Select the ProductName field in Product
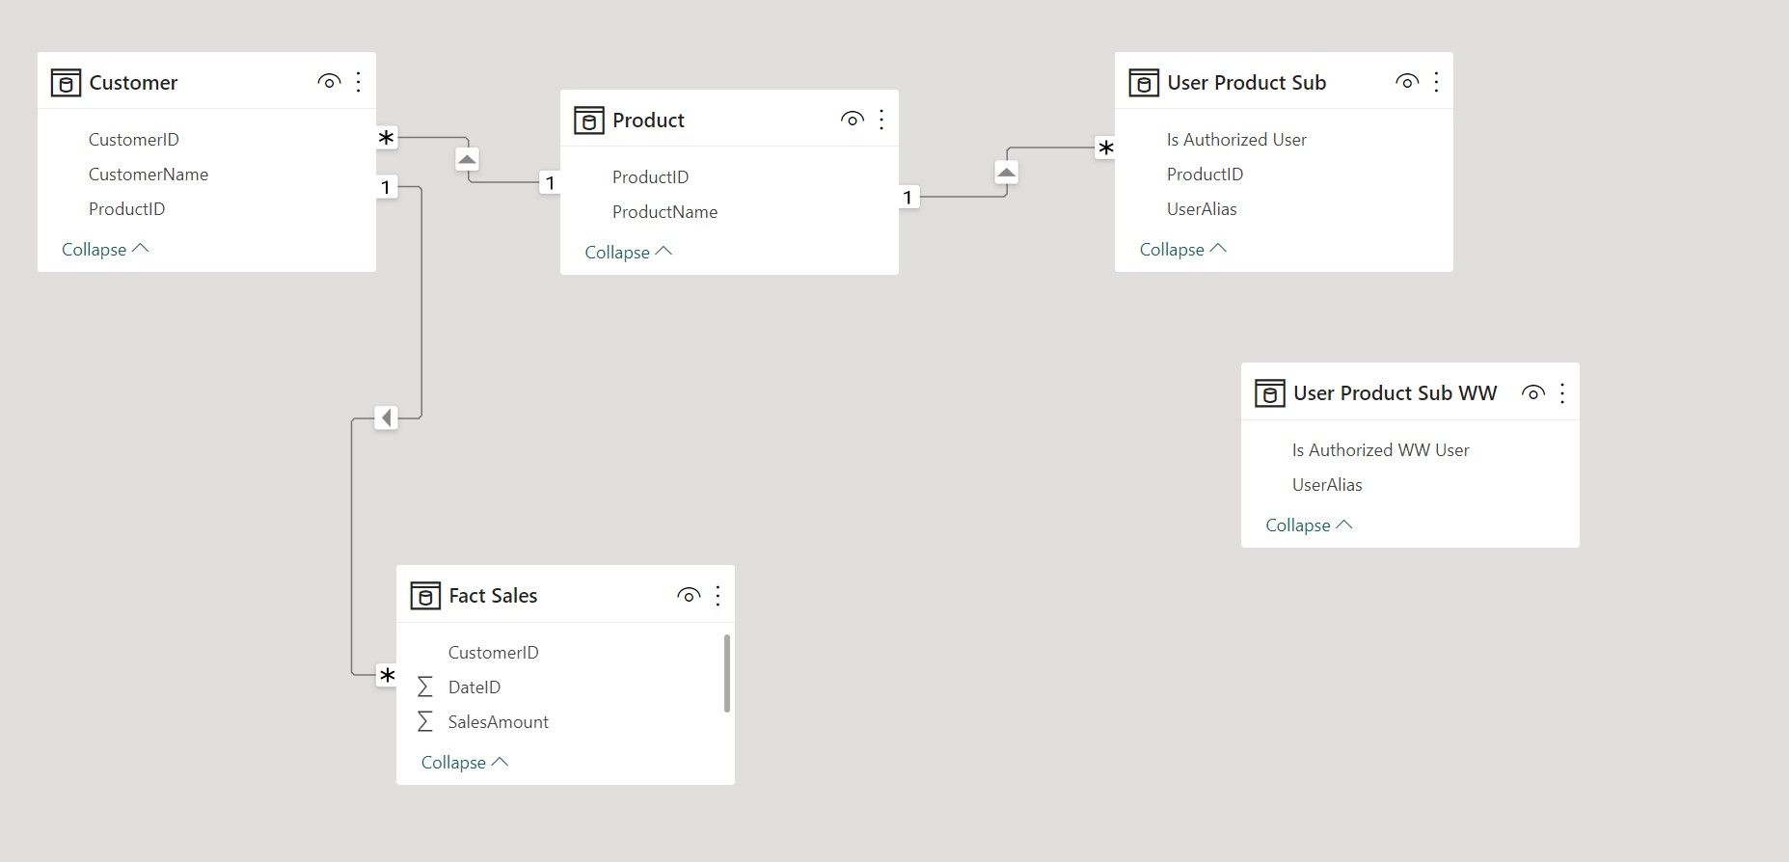The width and height of the screenshot is (1789, 862). [664, 212]
